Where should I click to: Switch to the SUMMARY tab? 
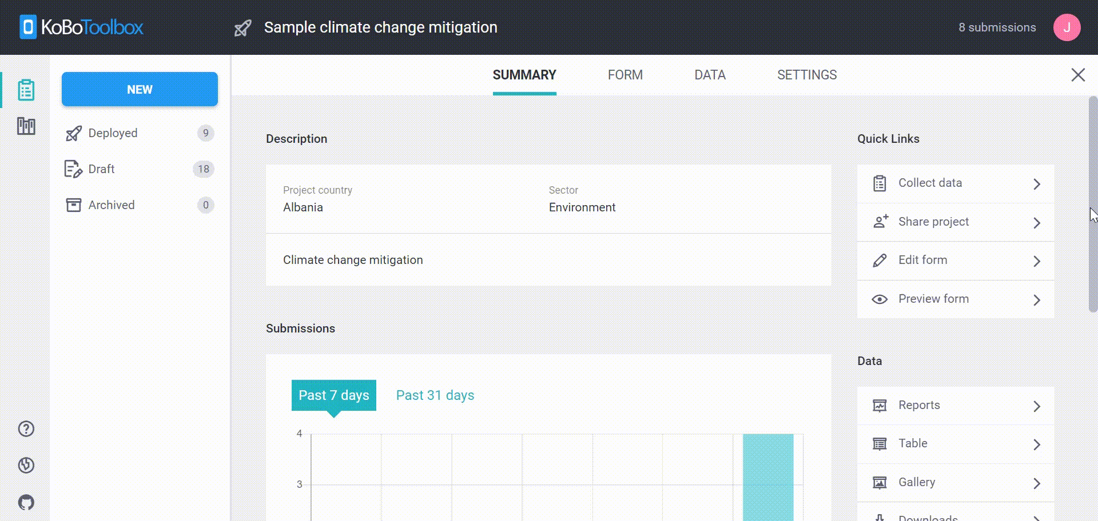(x=524, y=75)
